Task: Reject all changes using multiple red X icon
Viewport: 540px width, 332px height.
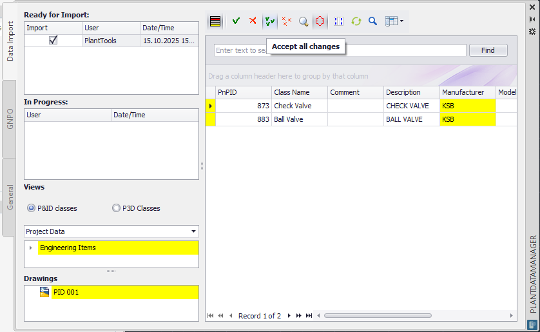Action: [287, 21]
